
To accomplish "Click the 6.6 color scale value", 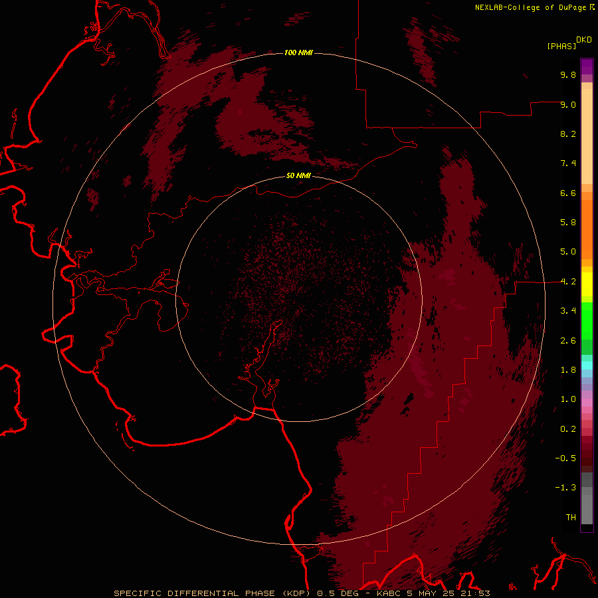I will 568,193.
